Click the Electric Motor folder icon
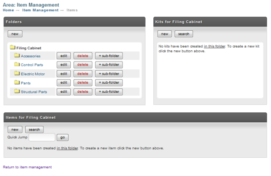 pyautogui.click(x=17, y=73)
